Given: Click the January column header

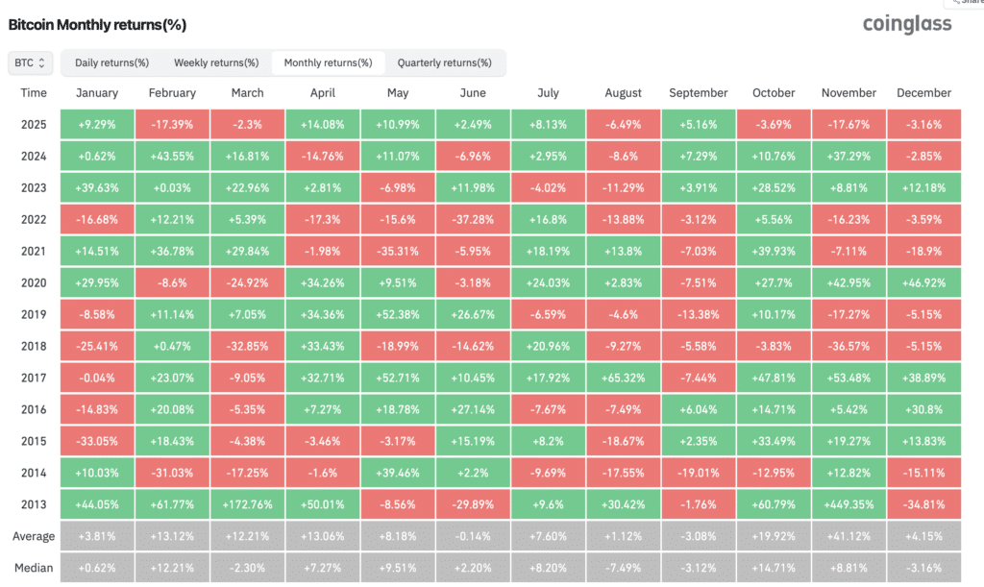Looking at the screenshot, I should [97, 93].
